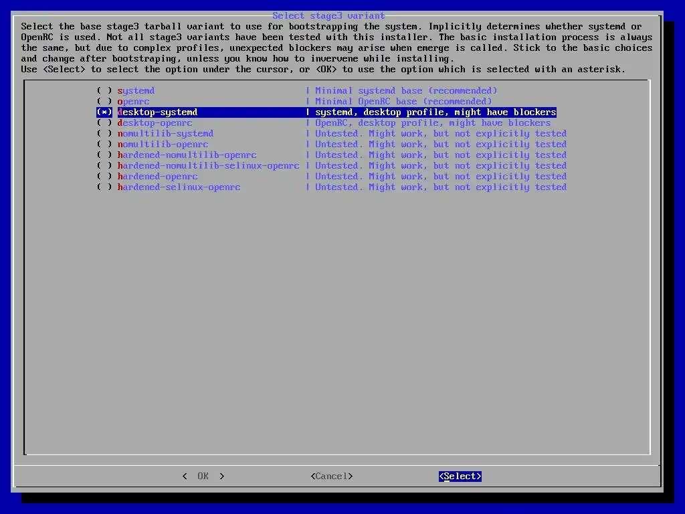Image resolution: width=685 pixels, height=514 pixels.
Task: Select the openrc radio button
Action: (x=104, y=102)
